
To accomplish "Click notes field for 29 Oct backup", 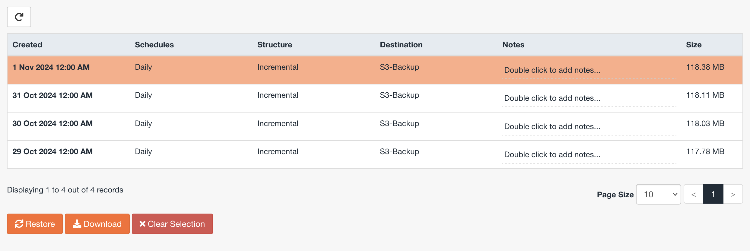I will point(589,155).
